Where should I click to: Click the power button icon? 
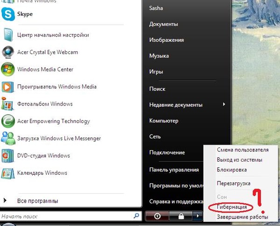(157, 216)
